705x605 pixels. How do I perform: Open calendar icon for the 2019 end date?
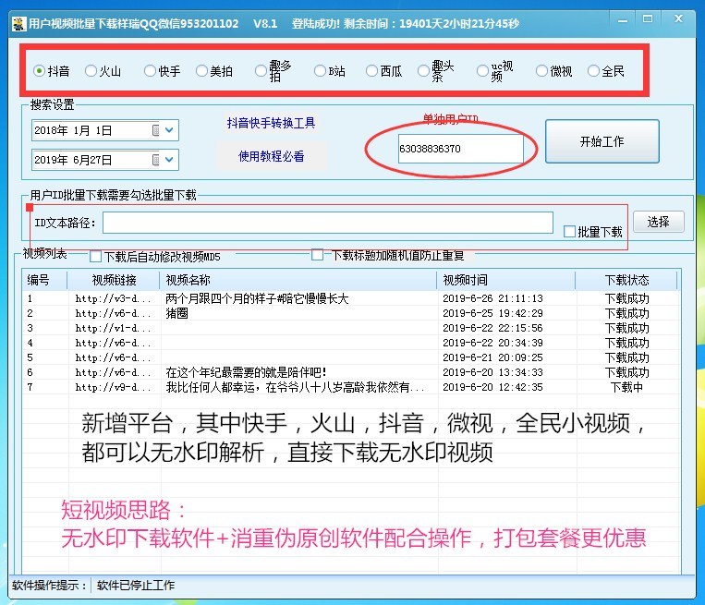coord(155,160)
